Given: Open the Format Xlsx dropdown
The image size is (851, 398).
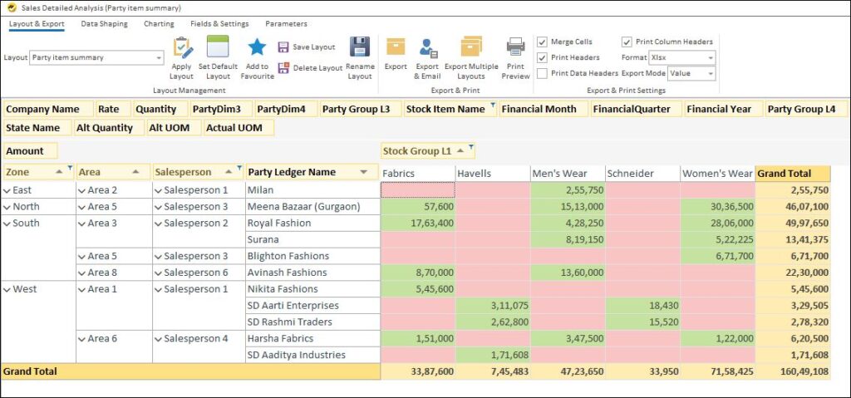Looking at the screenshot, I should click(711, 58).
